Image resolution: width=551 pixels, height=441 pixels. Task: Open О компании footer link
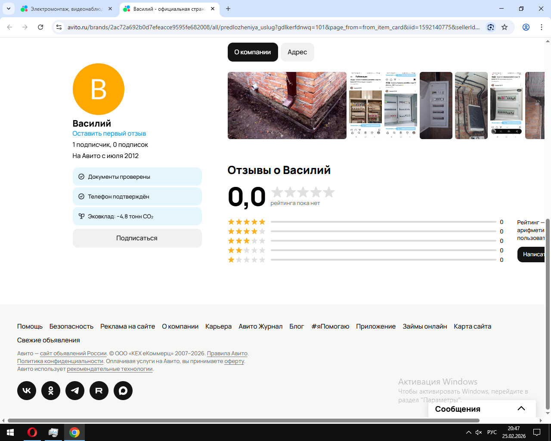coord(180,326)
